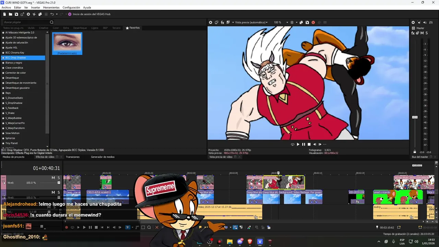Toggle preview on external monitor icon
This screenshot has width=439, height=247.
pos(216,22)
